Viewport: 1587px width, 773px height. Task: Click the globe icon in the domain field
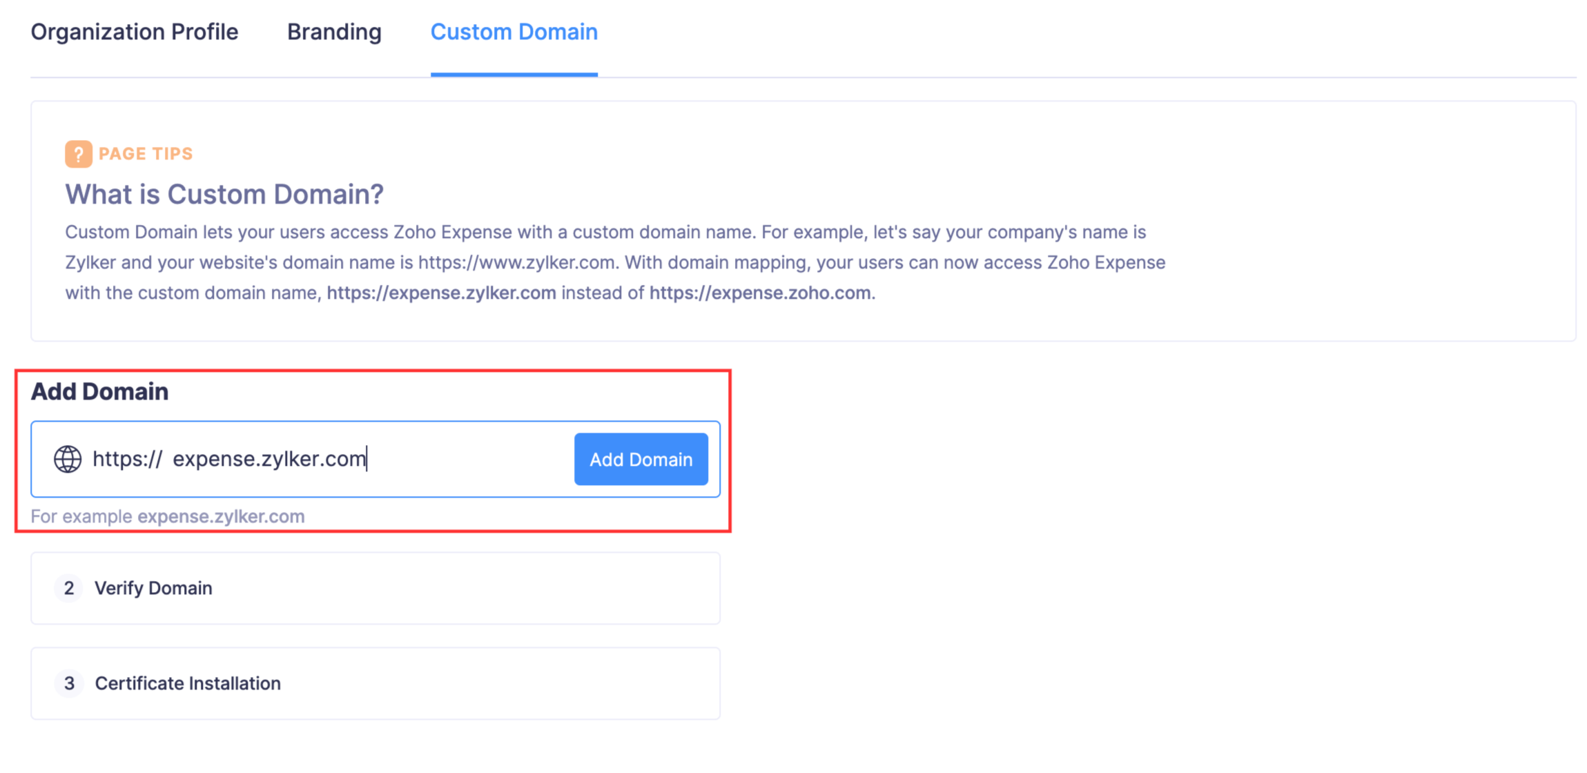point(68,459)
